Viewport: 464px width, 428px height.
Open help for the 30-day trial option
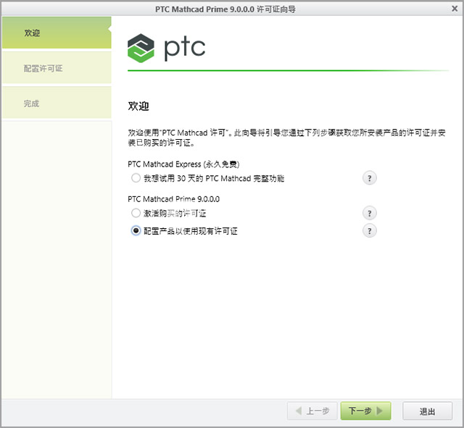[x=369, y=178]
